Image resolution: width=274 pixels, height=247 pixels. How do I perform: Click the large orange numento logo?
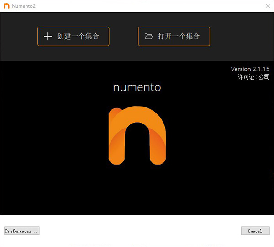pos(137,135)
